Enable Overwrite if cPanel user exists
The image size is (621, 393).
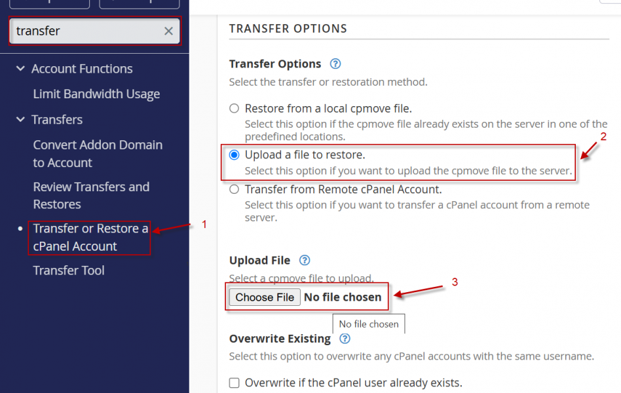(x=235, y=383)
